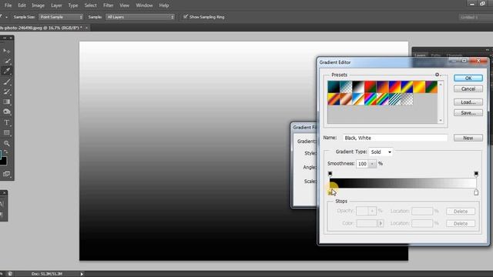Screen dimensions: 493x277
Task: Click the black foreground color swatch in toolbox
Action: [x=3, y=161]
